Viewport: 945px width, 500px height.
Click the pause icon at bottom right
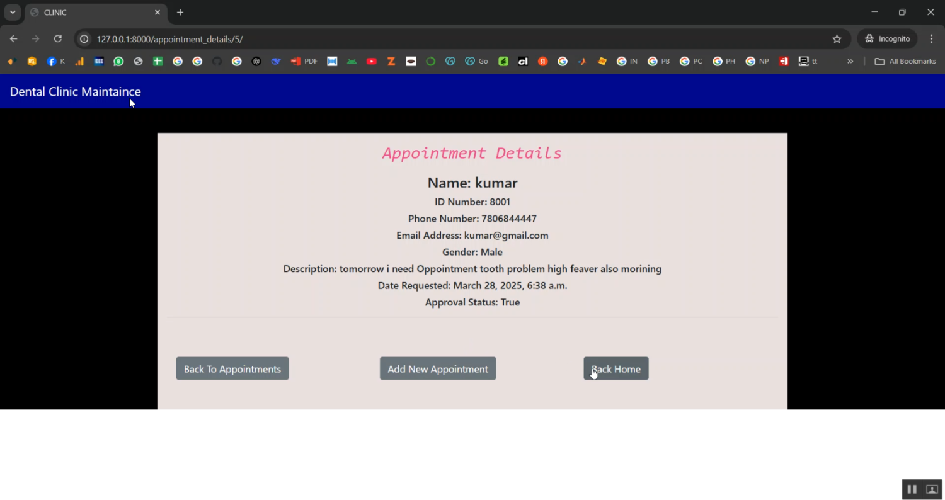coord(912,489)
